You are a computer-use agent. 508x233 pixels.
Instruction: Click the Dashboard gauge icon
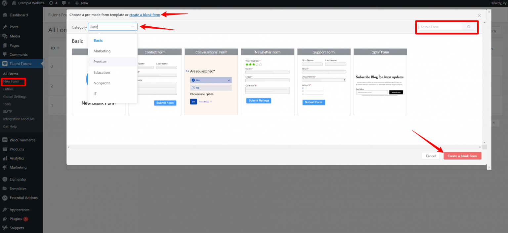[x=5, y=15]
